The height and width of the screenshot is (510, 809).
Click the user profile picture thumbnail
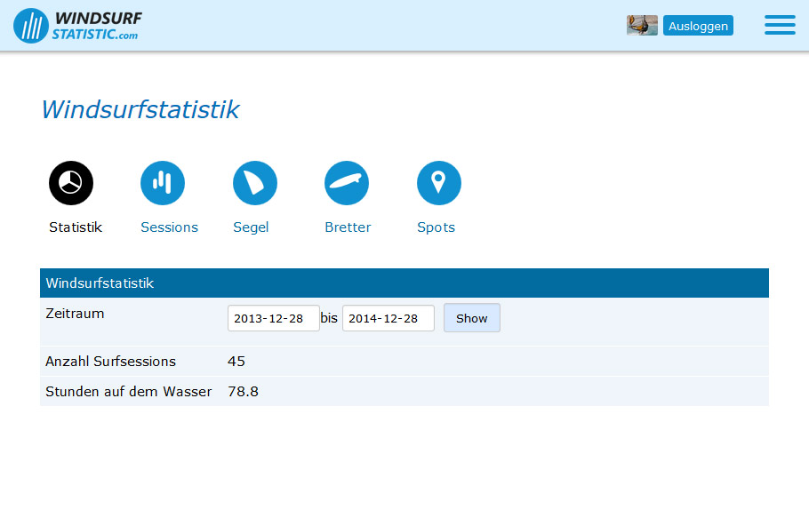coord(642,26)
